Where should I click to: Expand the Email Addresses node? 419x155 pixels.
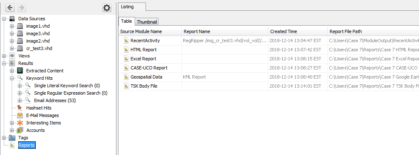pos(20,100)
